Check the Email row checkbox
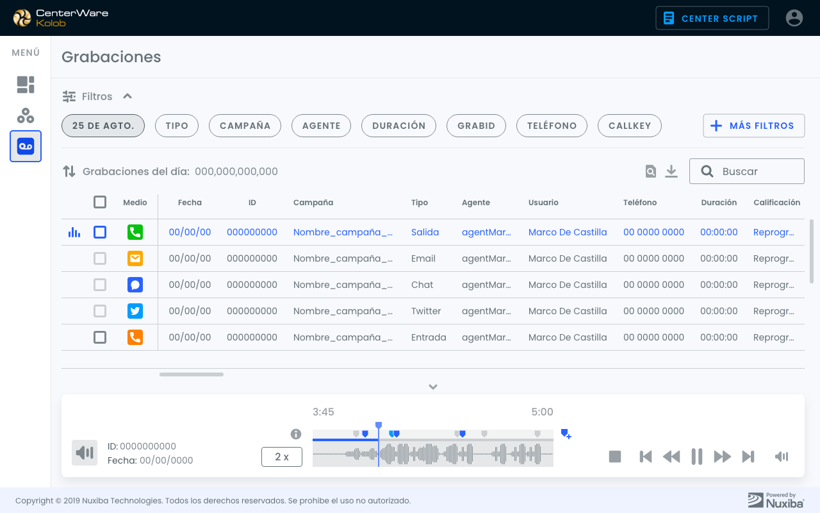This screenshot has width=820, height=513. (x=100, y=258)
